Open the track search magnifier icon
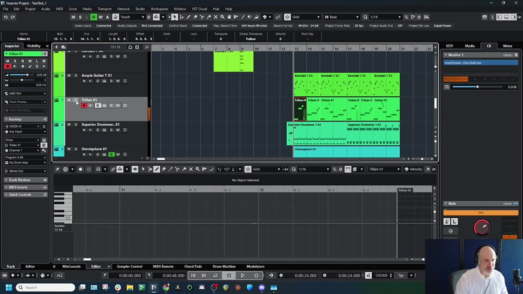This screenshot has height=294, width=523. (x=146, y=47)
